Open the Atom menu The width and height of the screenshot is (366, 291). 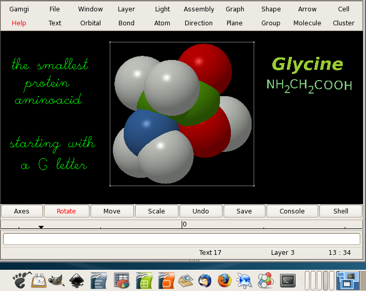pyautogui.click(x=162, y=23)
